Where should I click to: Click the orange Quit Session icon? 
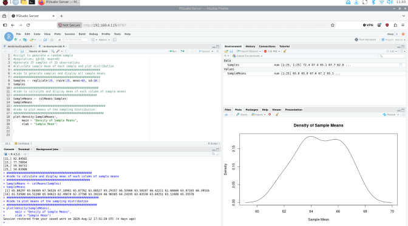(x=403, y=34)
